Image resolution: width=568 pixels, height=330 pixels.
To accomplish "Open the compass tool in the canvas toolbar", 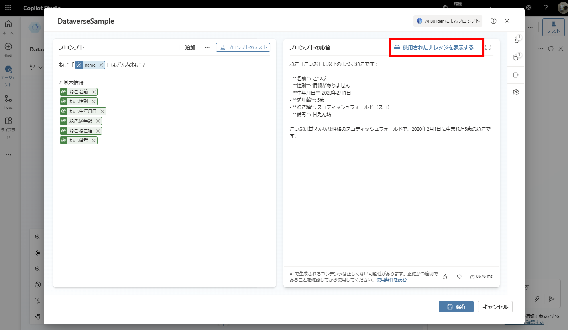I will pyautogui.click(x=37, y=253).
